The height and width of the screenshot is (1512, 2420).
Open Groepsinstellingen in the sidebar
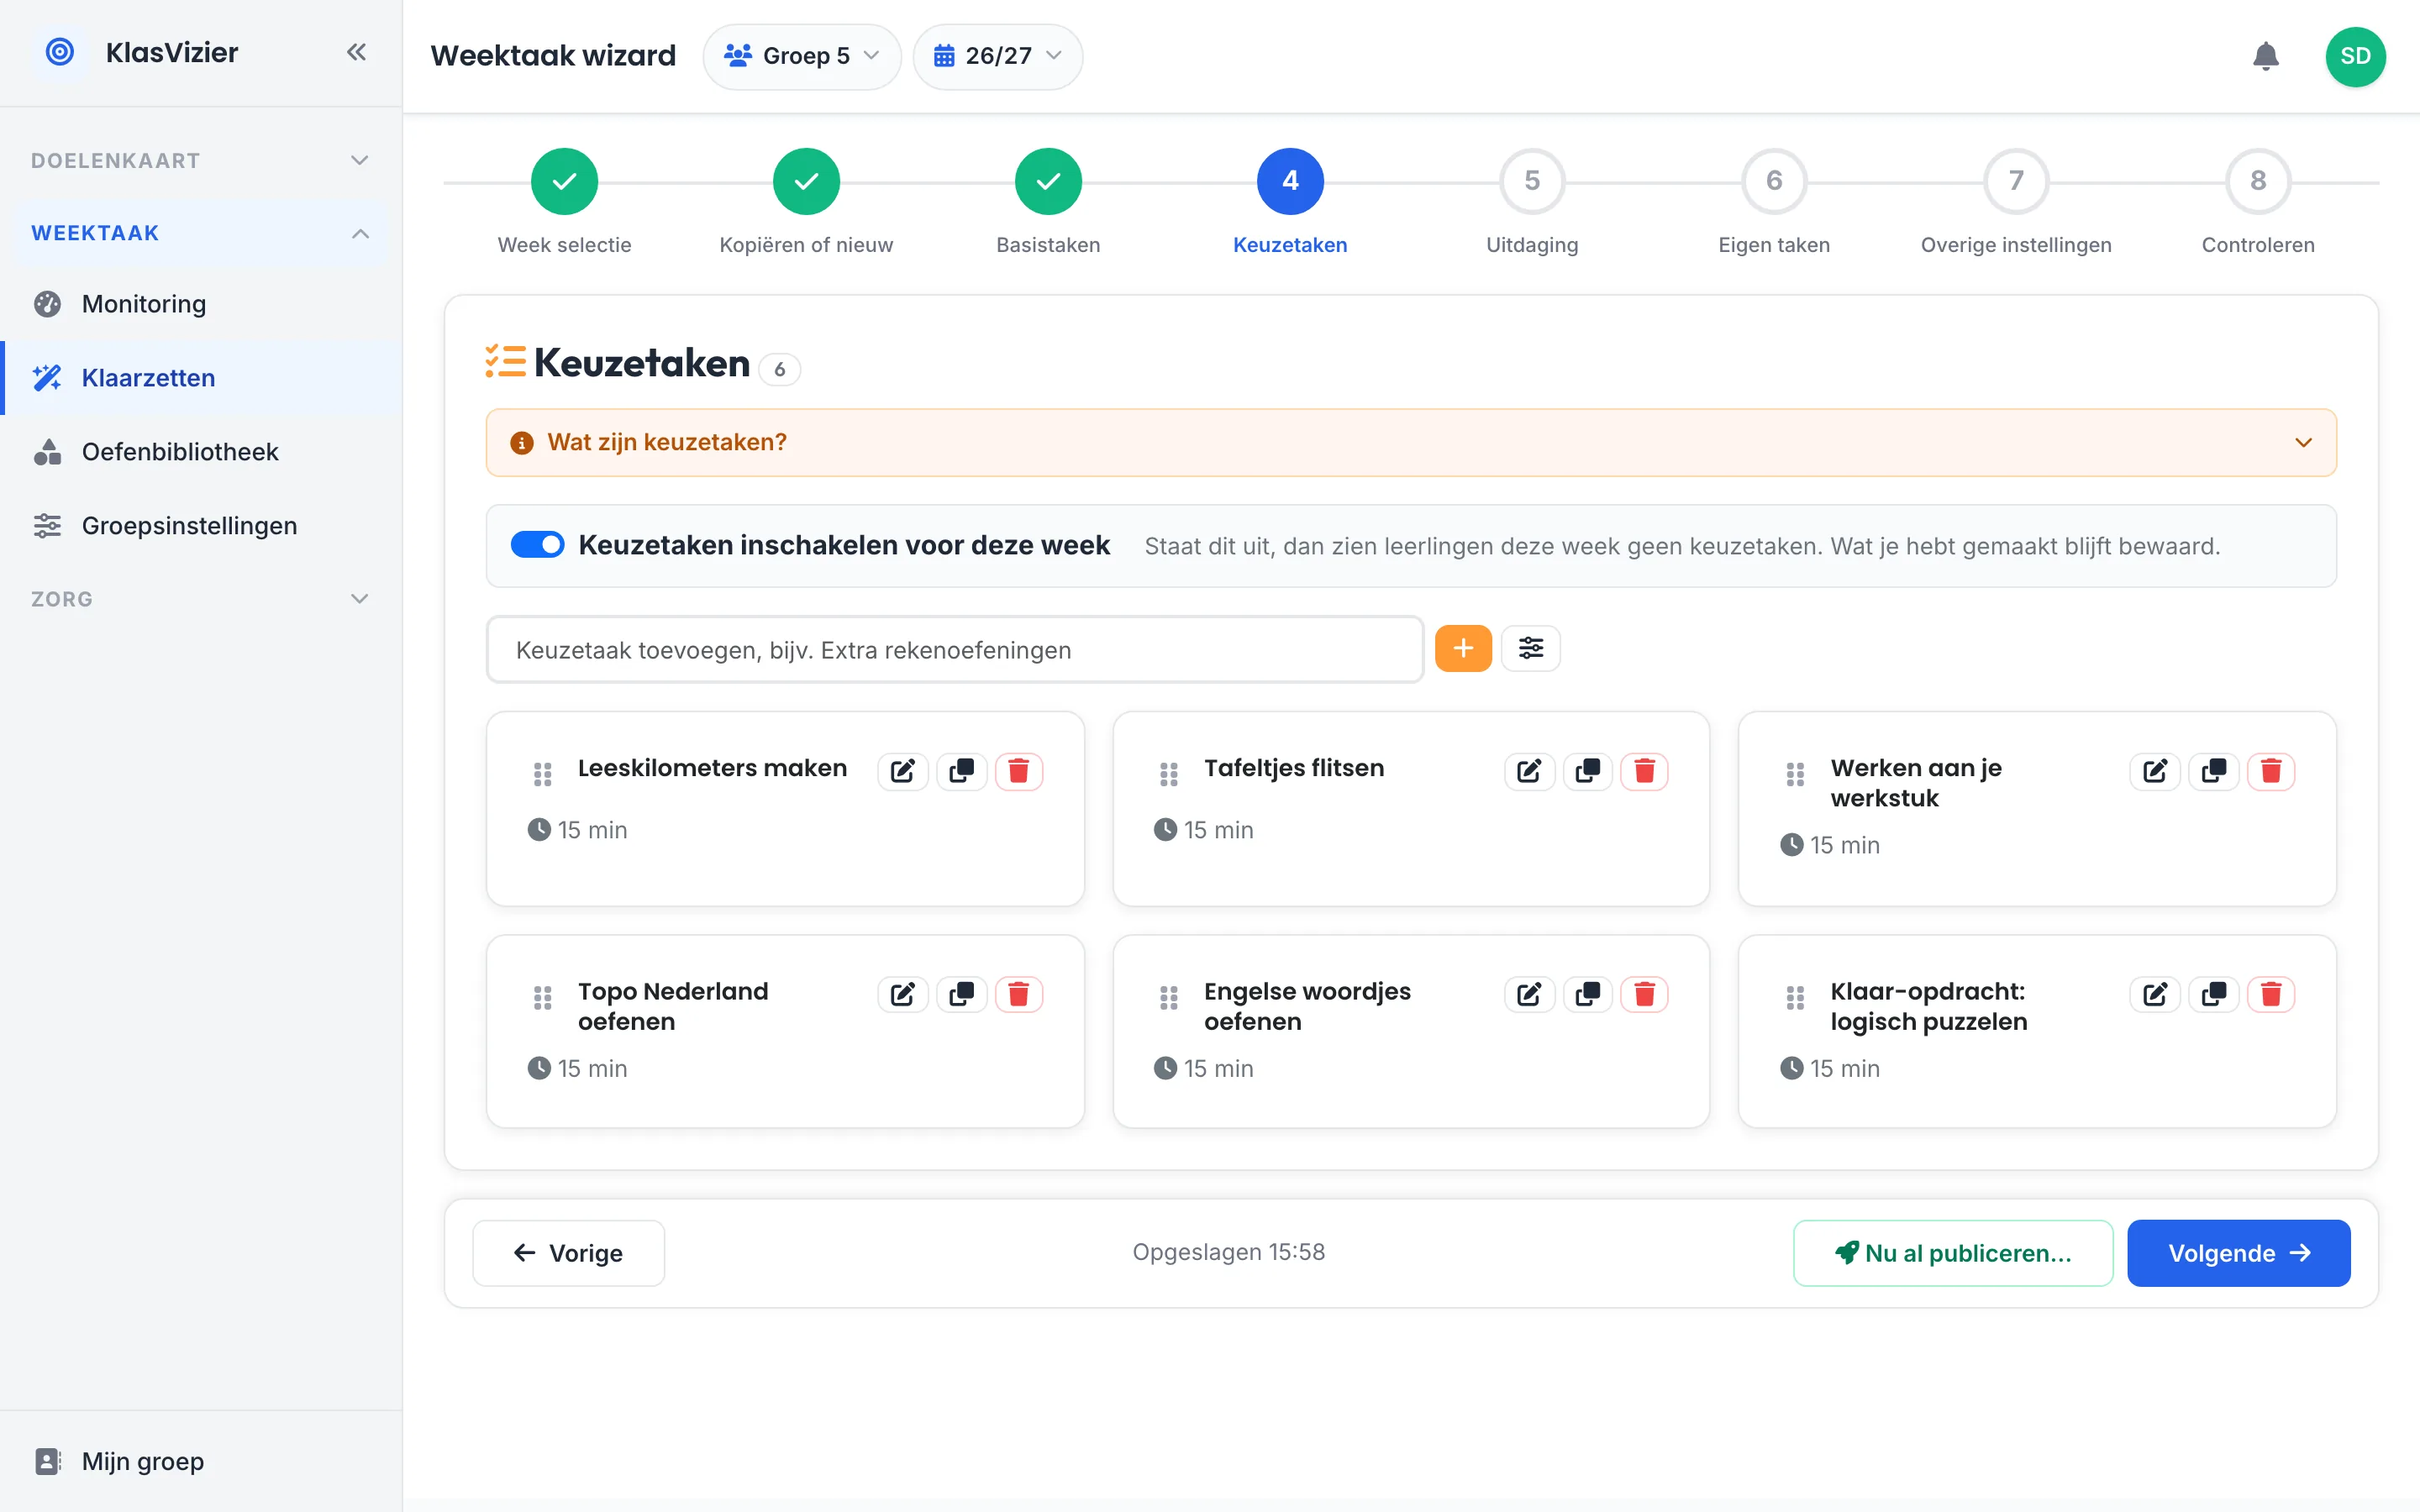tap(200, 526)
